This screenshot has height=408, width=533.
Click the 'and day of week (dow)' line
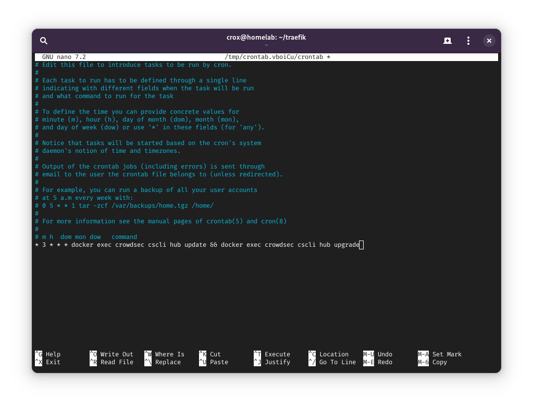[150, 127]
